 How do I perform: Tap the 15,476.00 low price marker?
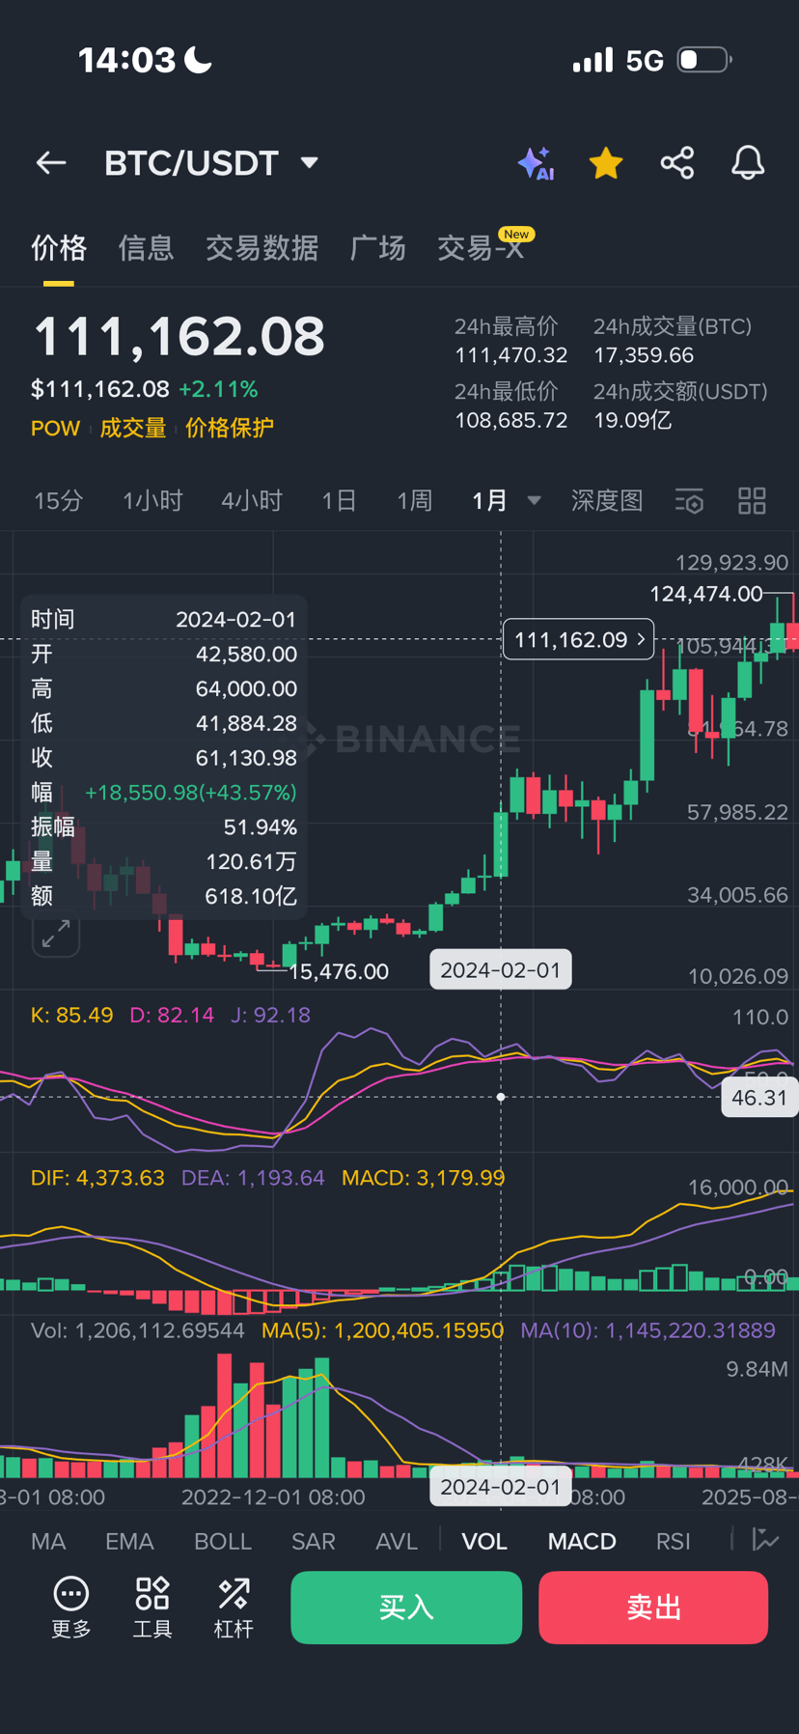click(339, 971)
